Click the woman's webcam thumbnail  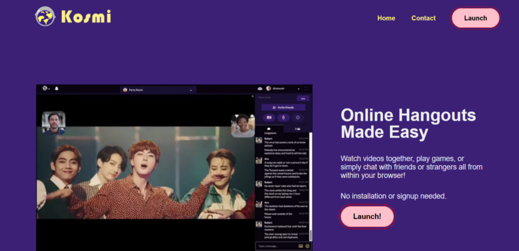pyautogui.click(x=243, y=126)
